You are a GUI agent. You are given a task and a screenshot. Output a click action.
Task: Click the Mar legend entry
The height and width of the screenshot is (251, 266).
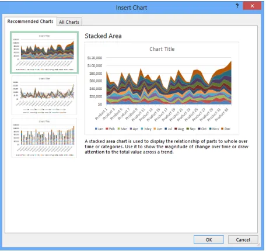[x=123, y=129]
